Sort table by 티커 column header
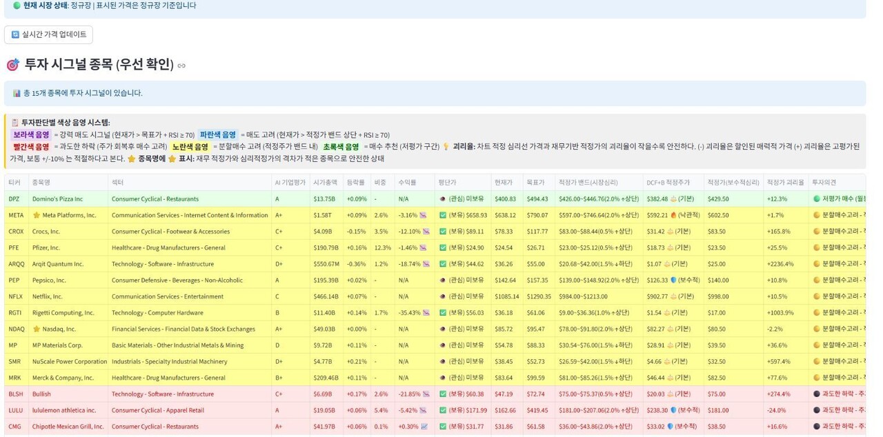The width and height of the screenshot is (883, 437). click(x=14, y=183)
